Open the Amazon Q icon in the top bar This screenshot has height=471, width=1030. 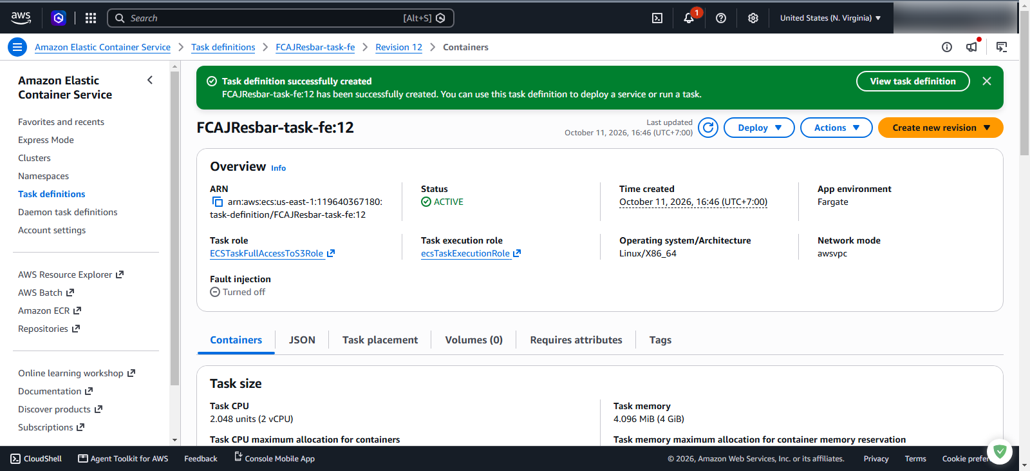click(x=59, y=18)
